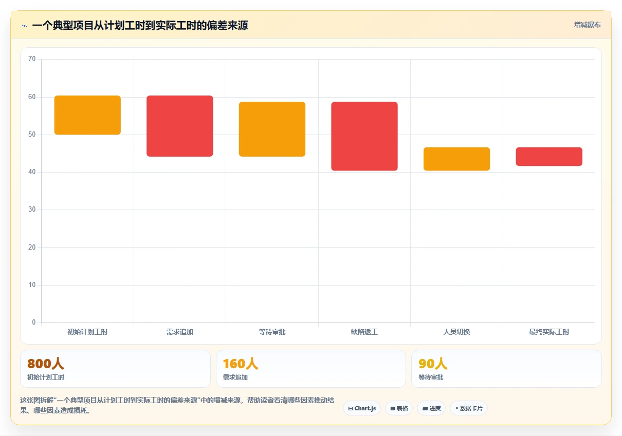Click x-axis label 等待审批

click(x=272, y=332)
